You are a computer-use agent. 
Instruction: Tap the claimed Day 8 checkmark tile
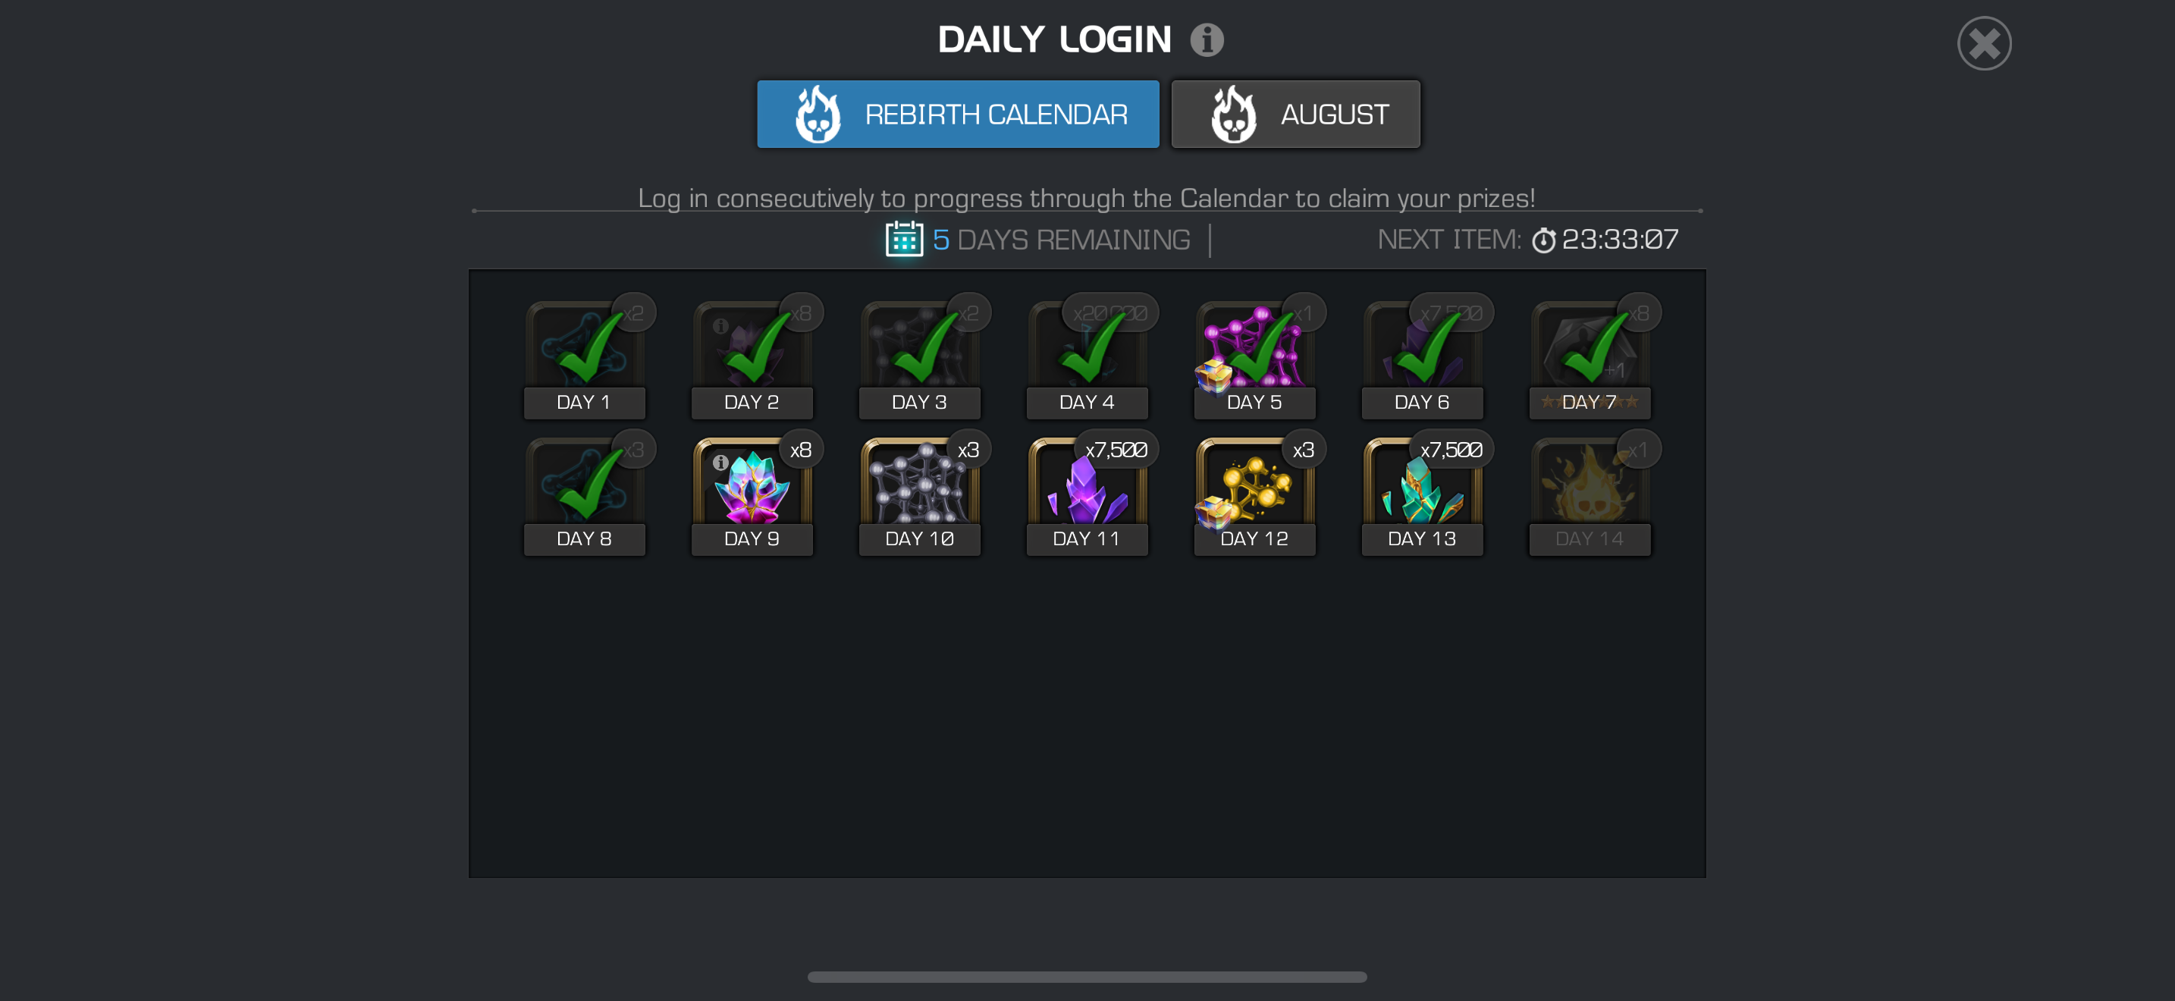tap(584, 486)
